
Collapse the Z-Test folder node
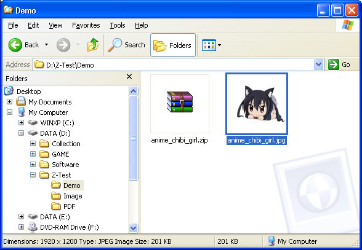tap(33, 175)
